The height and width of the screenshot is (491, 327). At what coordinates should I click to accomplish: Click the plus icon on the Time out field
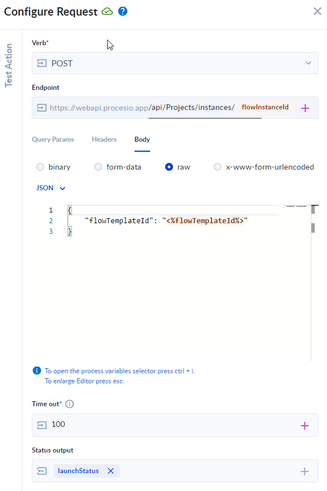point(306,425)
